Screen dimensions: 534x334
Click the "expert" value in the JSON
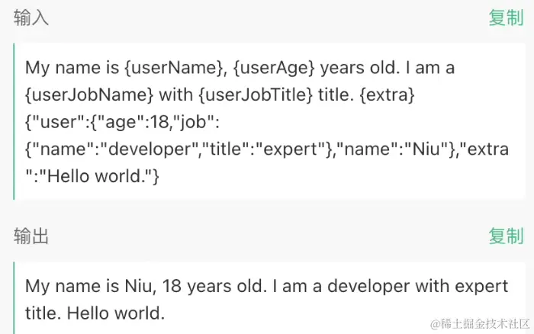click(291, 150)
